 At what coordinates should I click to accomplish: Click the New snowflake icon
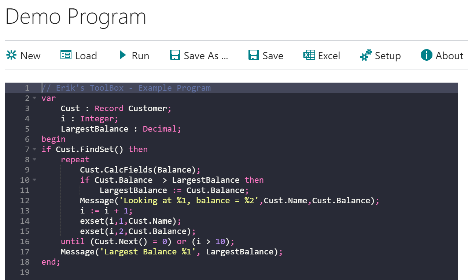(11, 55)
